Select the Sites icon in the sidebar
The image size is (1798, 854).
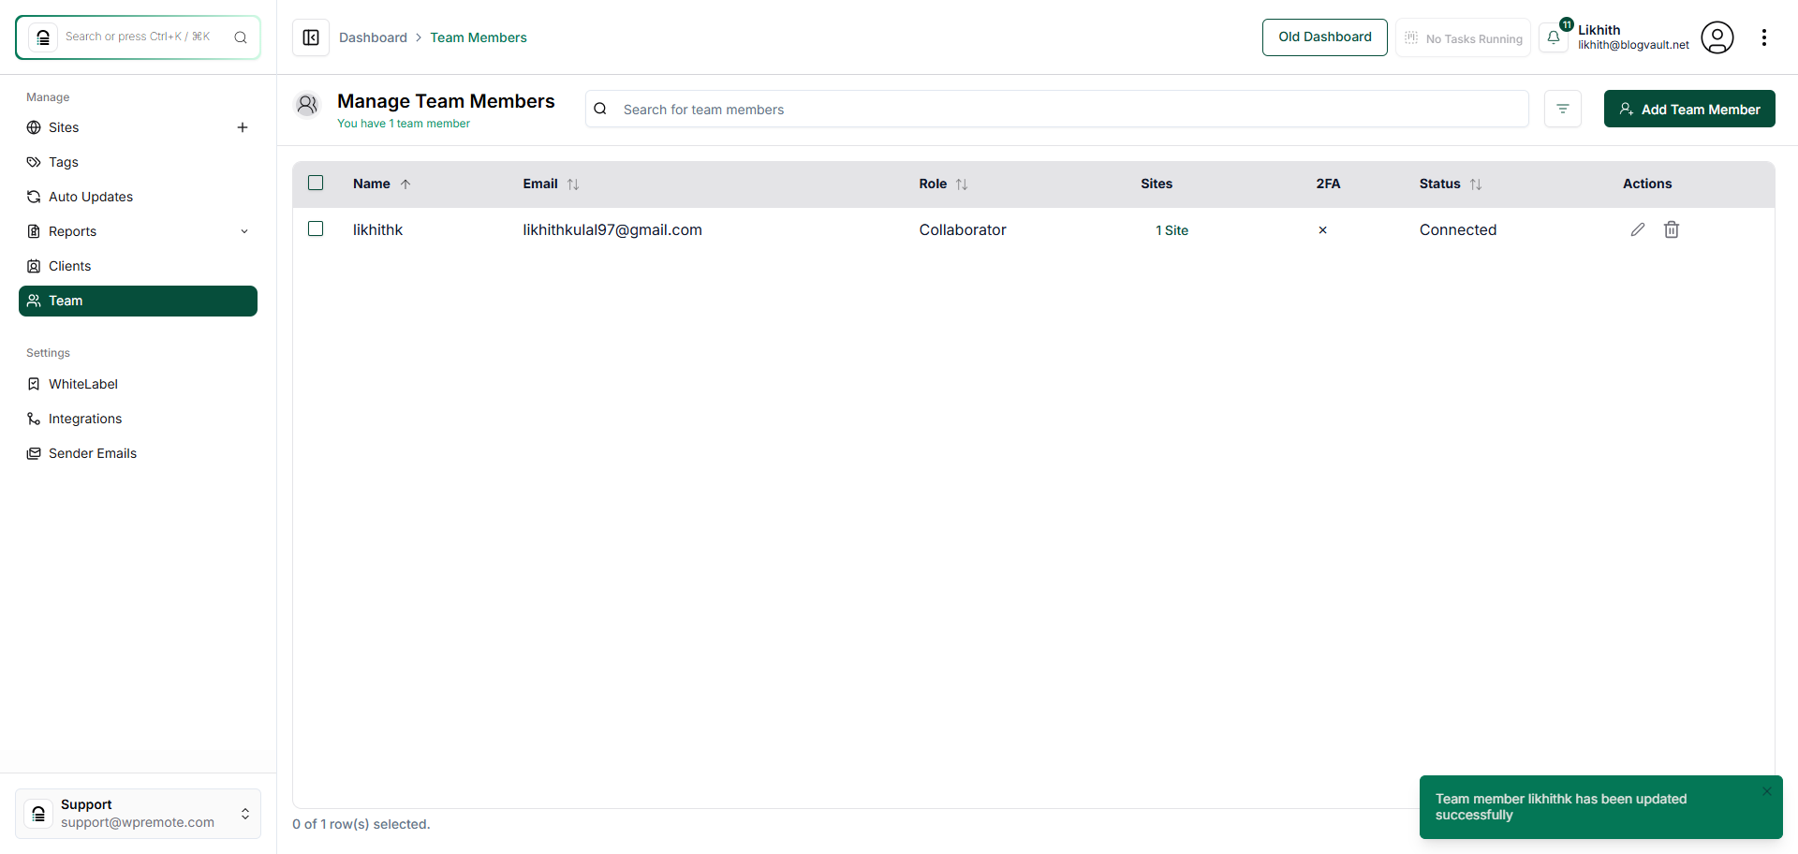coord(34,127)
